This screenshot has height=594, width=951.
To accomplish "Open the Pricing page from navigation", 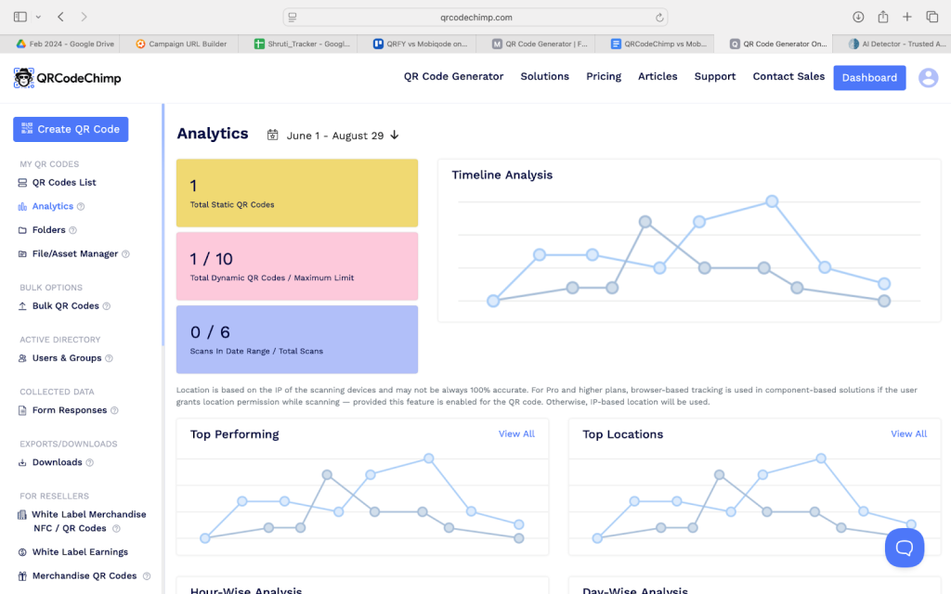I will 604,77.
